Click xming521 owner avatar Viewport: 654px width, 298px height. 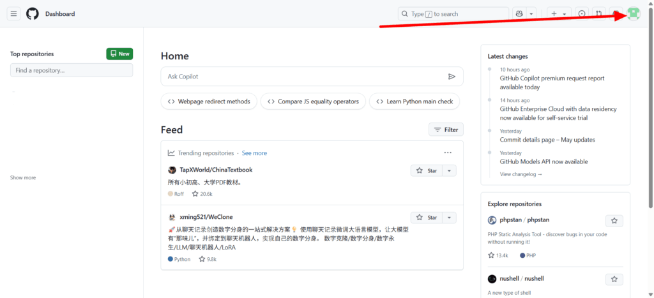pyautogui.click(x=172, y=217)
